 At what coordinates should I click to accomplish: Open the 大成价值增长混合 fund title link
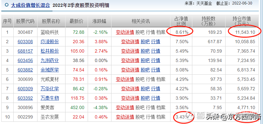30,5
